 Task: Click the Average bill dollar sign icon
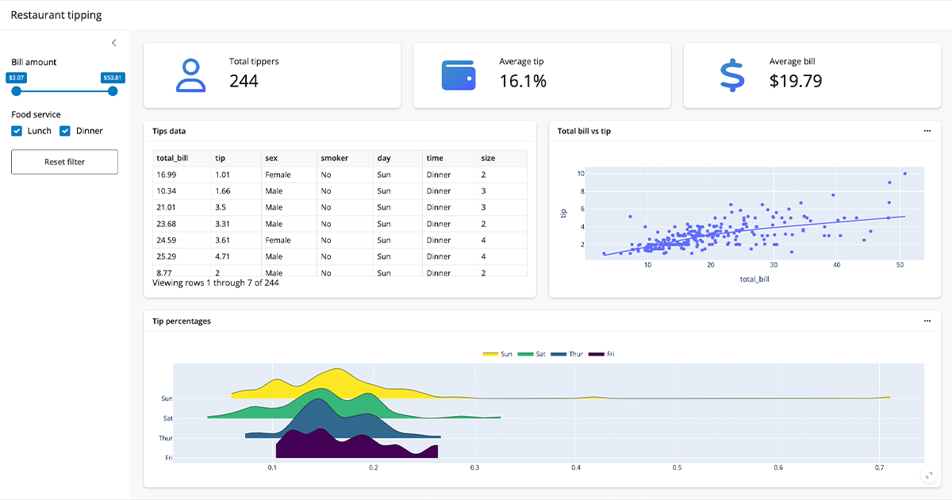pyautogui.click(x=732, y=75)
